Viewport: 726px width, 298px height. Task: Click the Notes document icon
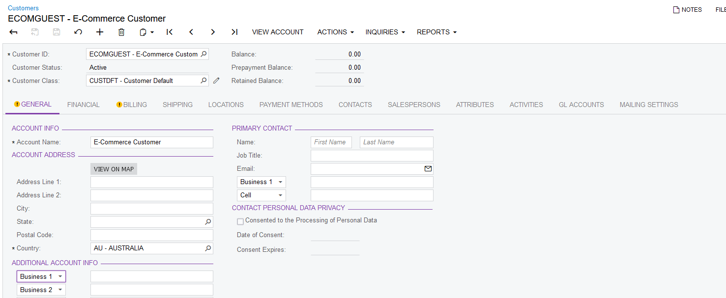(x=676, y=9)
